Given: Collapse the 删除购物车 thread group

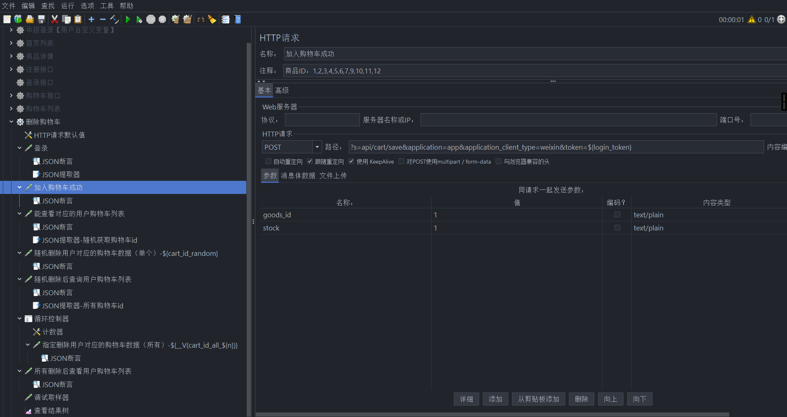Looking at the screenshot, I should point(11,122).
